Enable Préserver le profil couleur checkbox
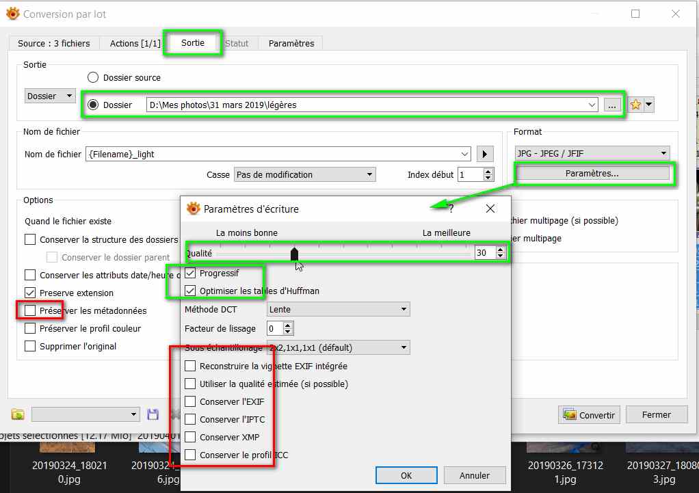This screenshot has height=493, width=699. click(x=30, y=328)
